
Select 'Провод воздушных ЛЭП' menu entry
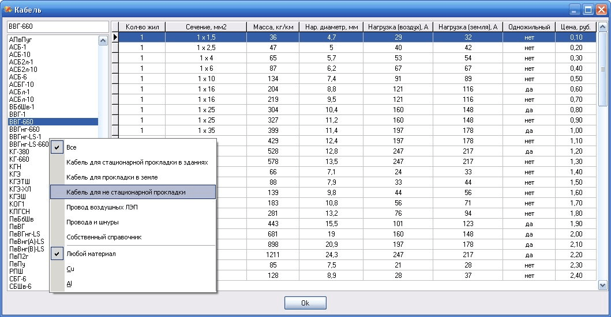(x=133, y=207)
